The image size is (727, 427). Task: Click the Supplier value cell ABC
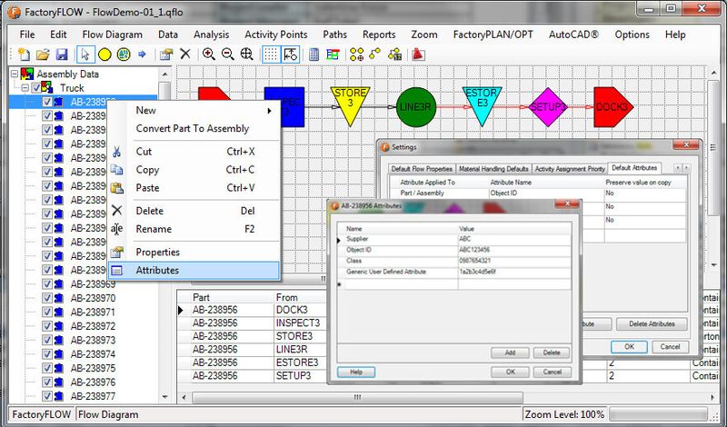coord(513,239)
